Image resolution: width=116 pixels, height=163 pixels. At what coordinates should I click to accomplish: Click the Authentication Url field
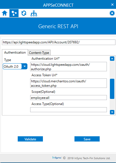[68, 67]
